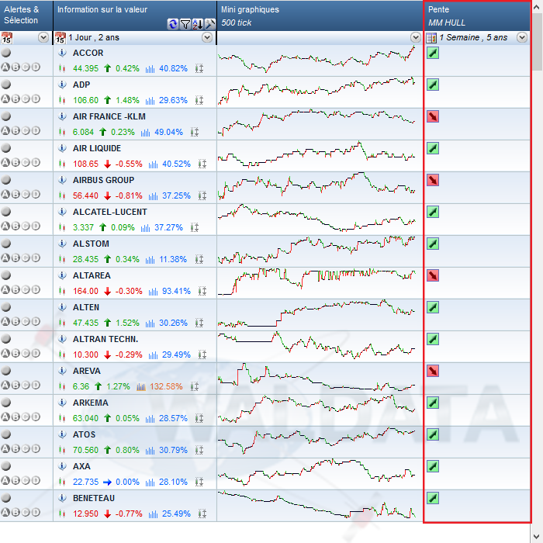Click candlestick icon before AXA price 22.735

click(62, 482)
